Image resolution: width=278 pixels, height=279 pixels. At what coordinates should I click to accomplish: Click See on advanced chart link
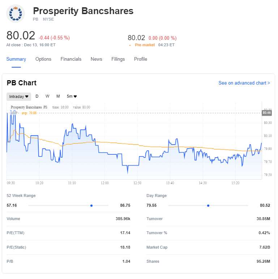[244, 83]
